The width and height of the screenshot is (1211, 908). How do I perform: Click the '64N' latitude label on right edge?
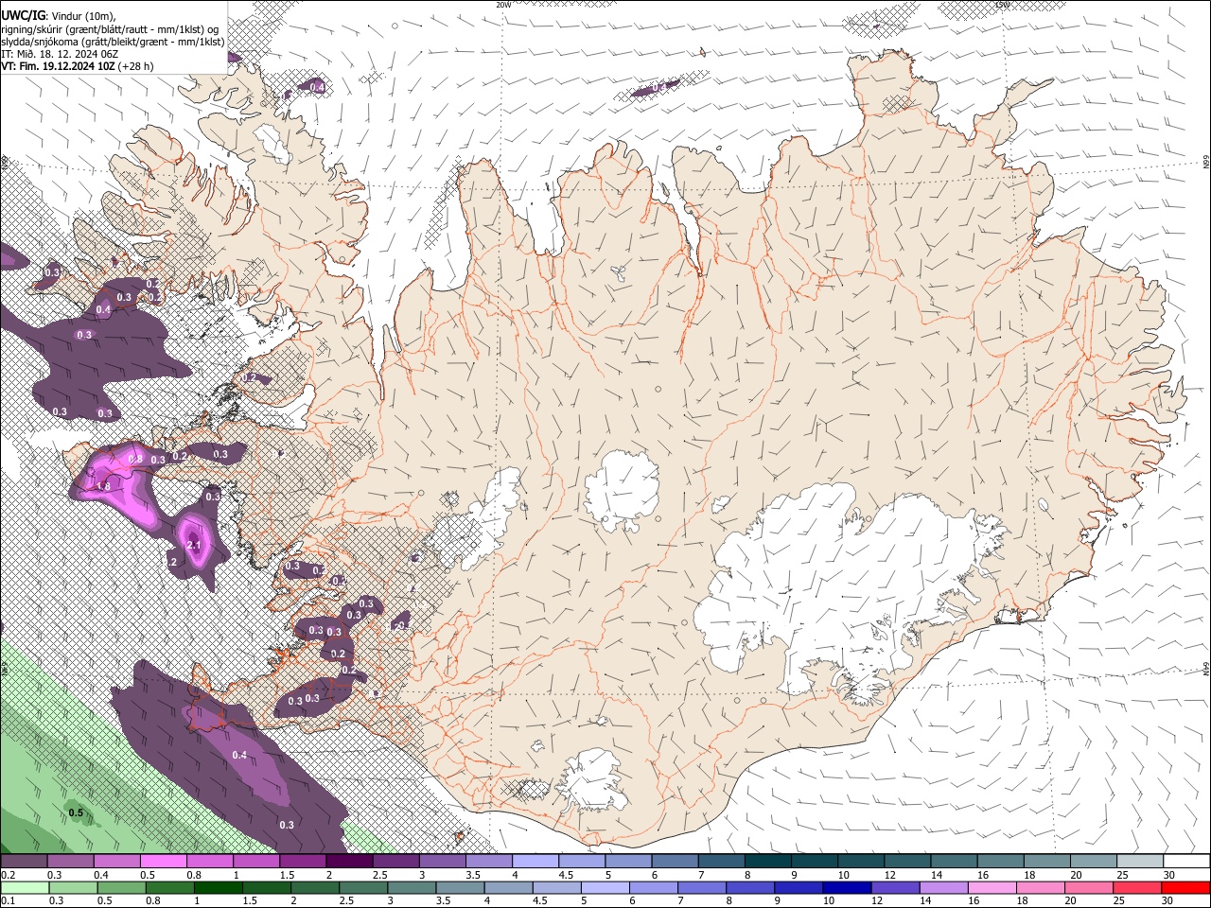(1205, 669)
